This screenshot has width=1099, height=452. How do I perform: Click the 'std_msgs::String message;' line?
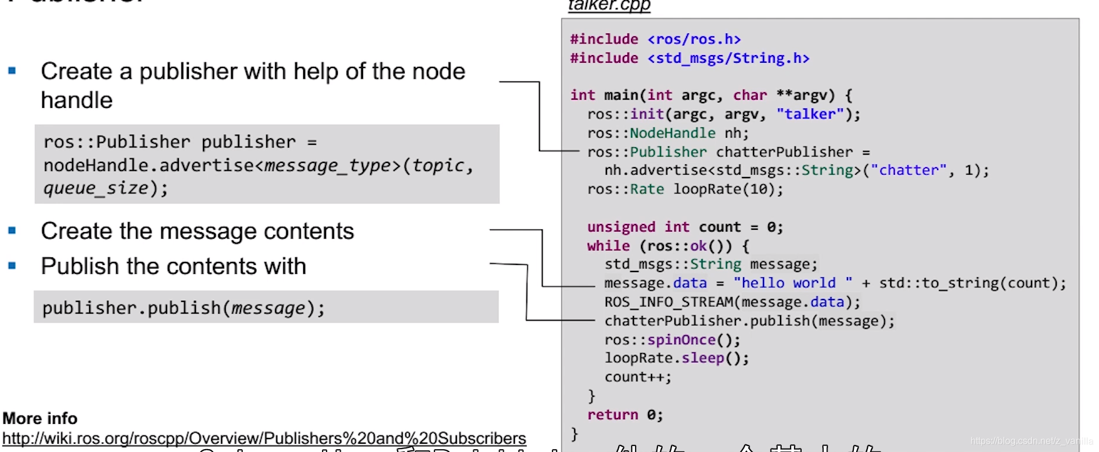[x=711, y=264]
